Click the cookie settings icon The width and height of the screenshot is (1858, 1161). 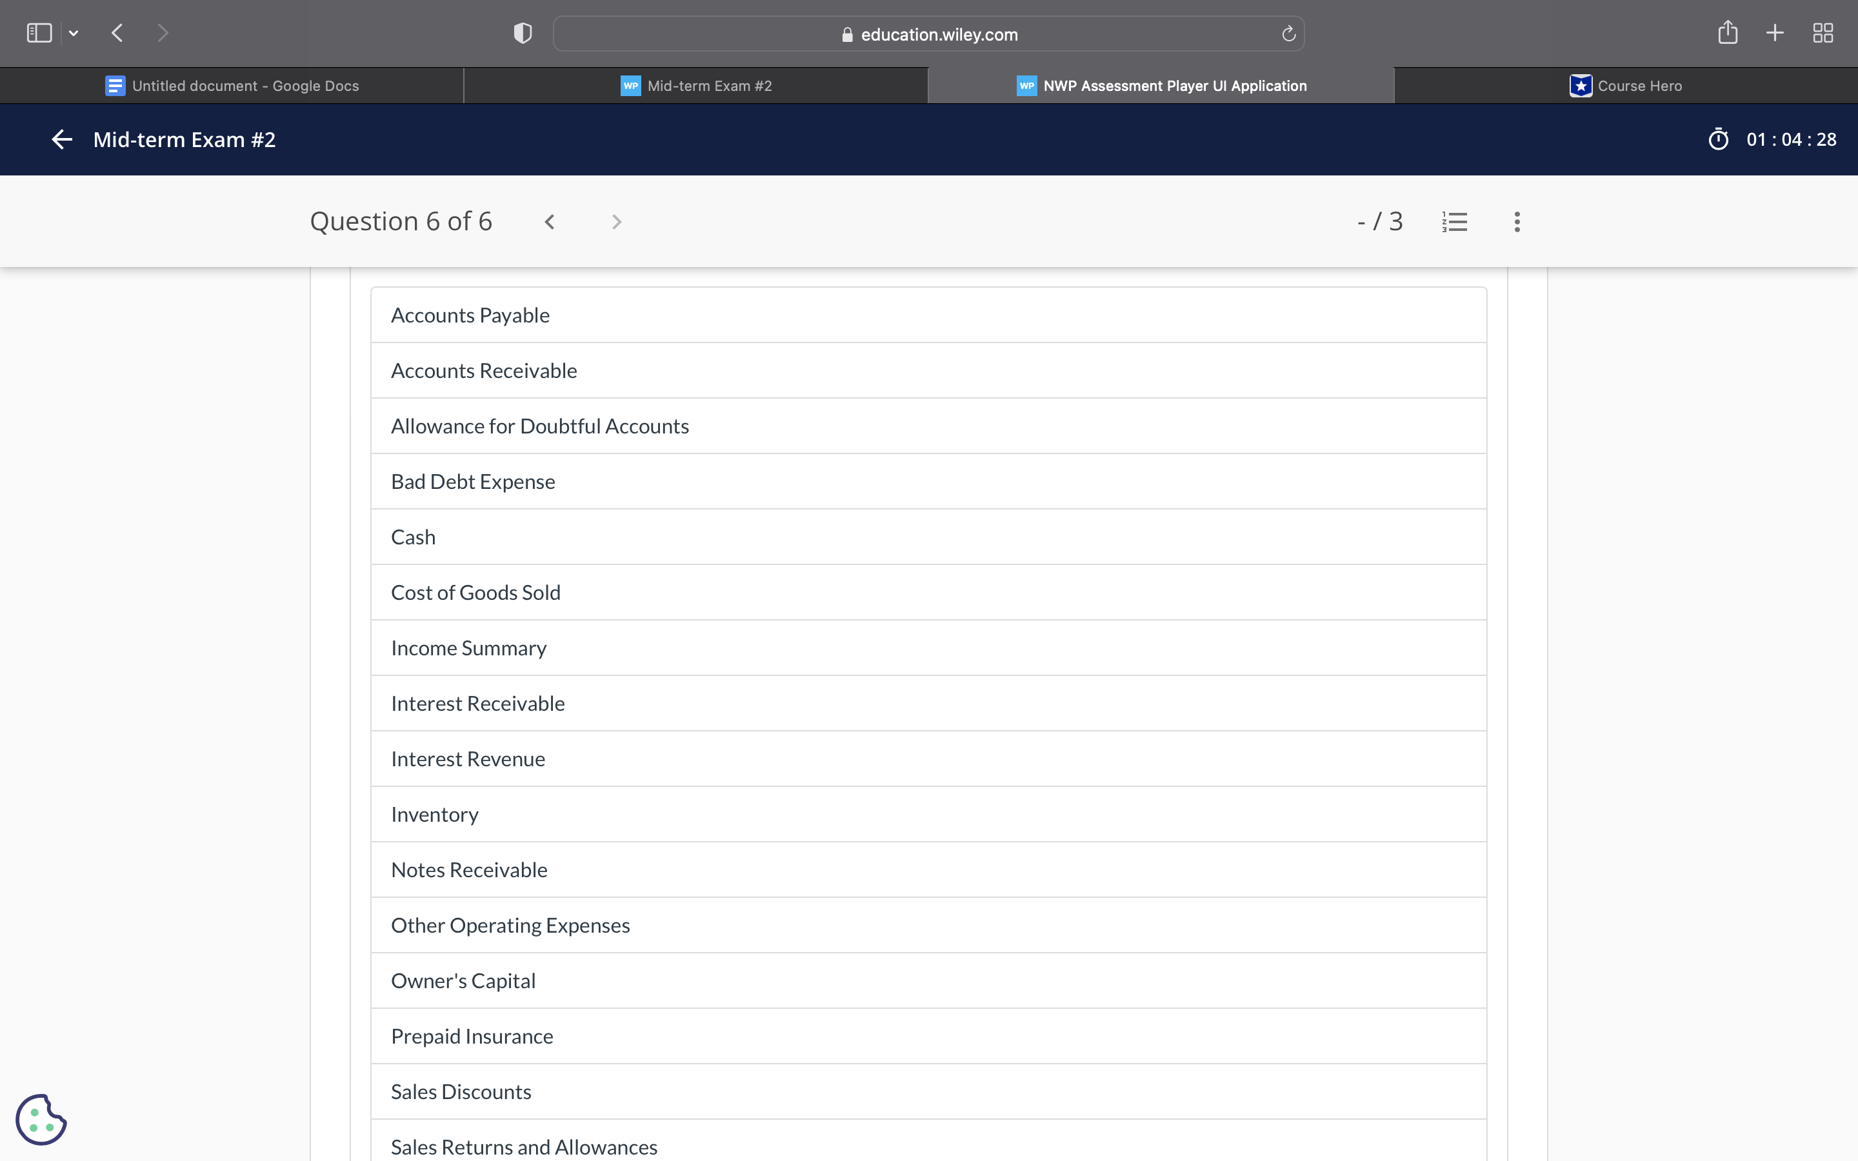pos(41,1119)
